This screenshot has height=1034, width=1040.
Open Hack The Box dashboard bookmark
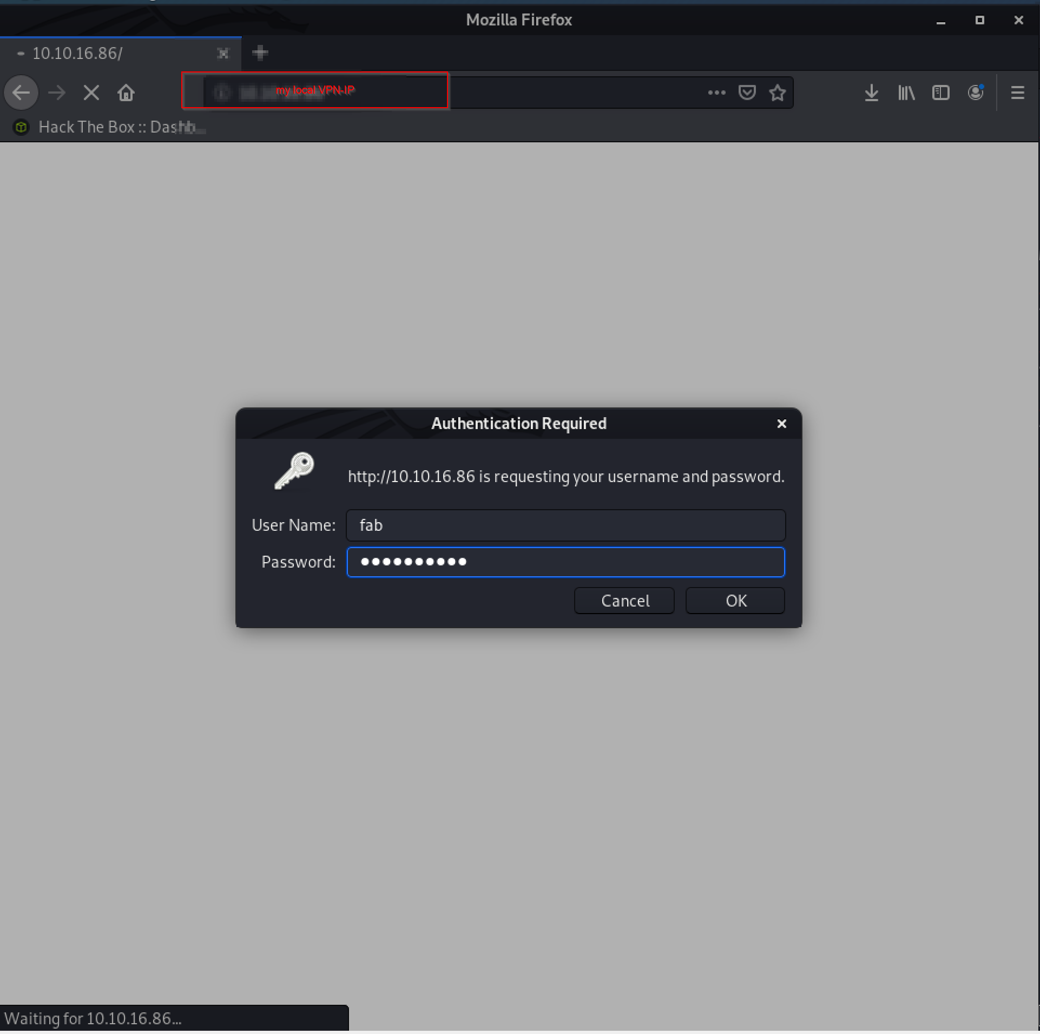(109, 127)
